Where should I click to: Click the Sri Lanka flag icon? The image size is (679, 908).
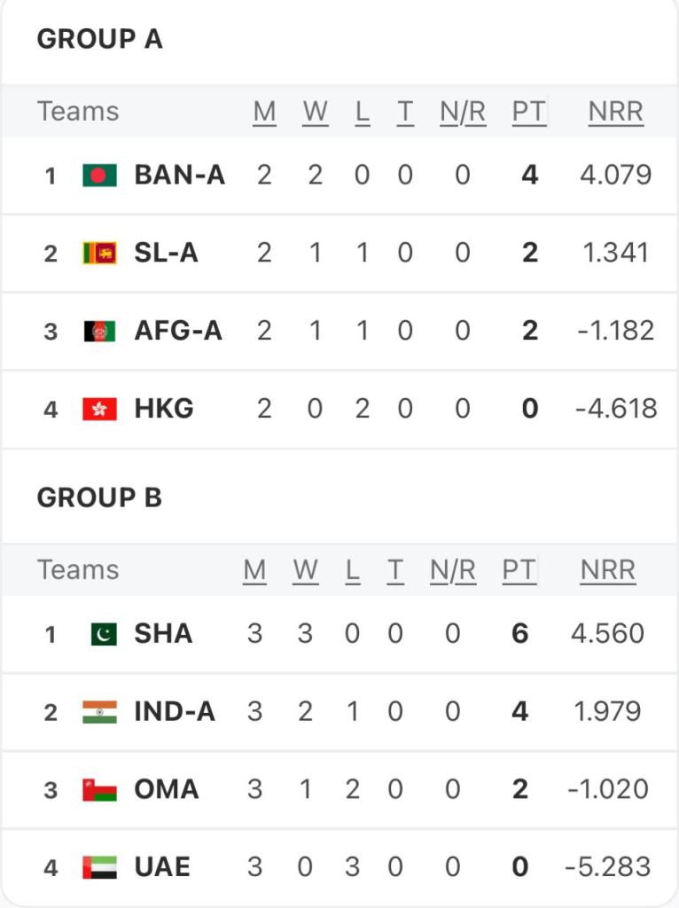[x=99, y=254]
